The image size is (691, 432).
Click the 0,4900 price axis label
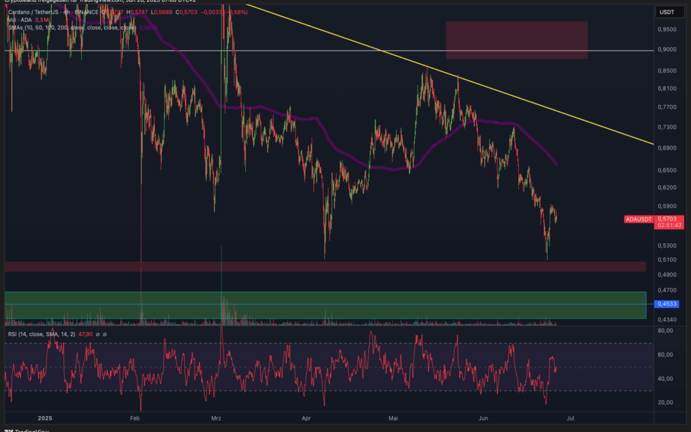point(667,275)
